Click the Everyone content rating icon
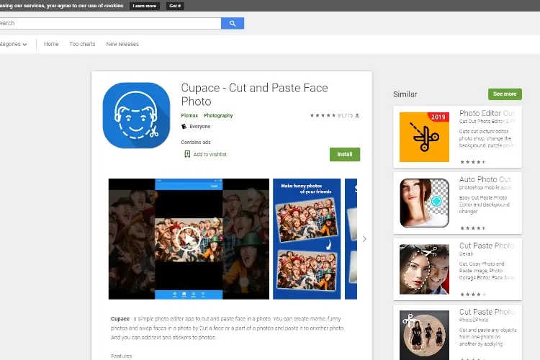The width and height of the screenshot is (540, 360). click(184, 127)
